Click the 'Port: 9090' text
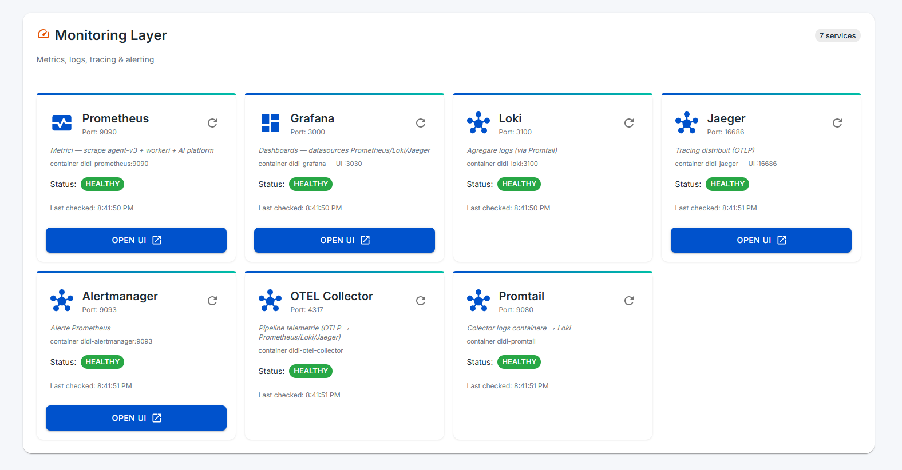 (x=100, y=132)
